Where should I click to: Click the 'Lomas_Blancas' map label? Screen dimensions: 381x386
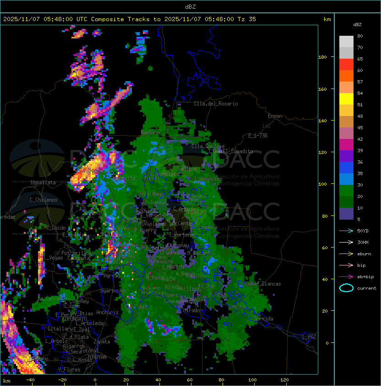pyautogui.click(x=263, y=284)
